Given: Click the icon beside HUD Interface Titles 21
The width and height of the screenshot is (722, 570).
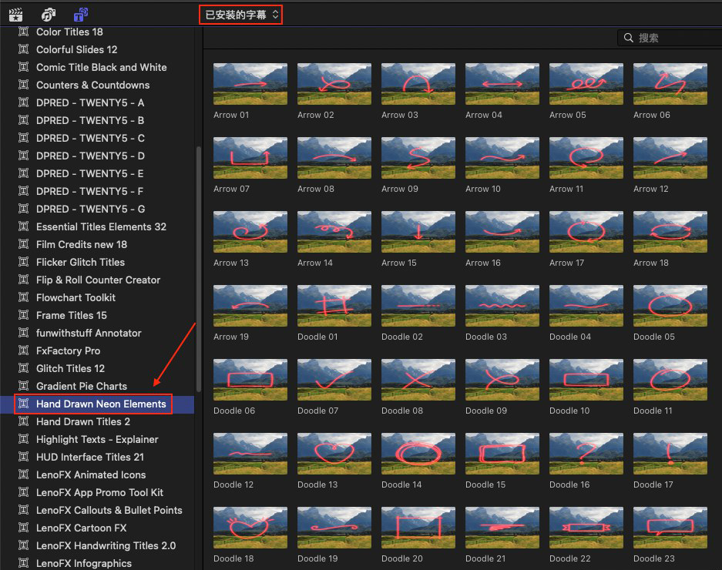Looking at the screenshot, I should click(x=23, y=458).
